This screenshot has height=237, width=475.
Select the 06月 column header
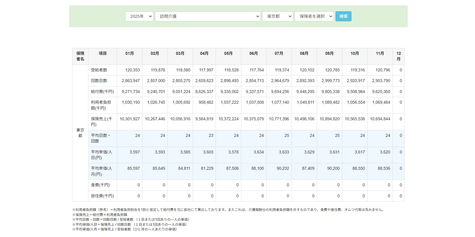coord(254,54)
